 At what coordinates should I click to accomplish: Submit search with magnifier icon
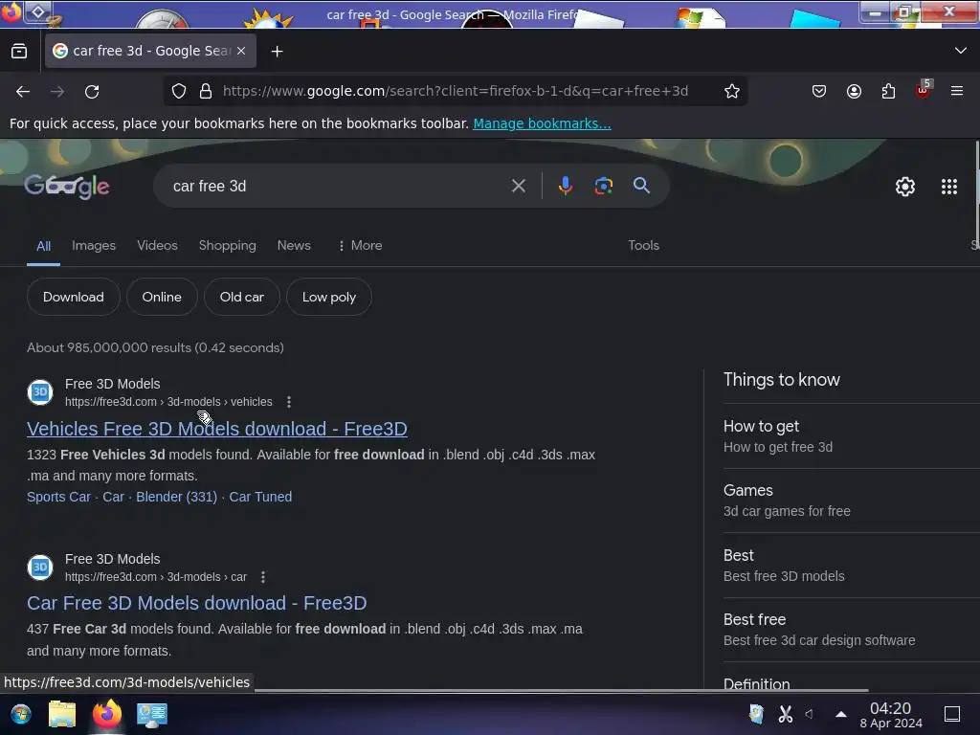pyautogui.click(x=641, y=186)
